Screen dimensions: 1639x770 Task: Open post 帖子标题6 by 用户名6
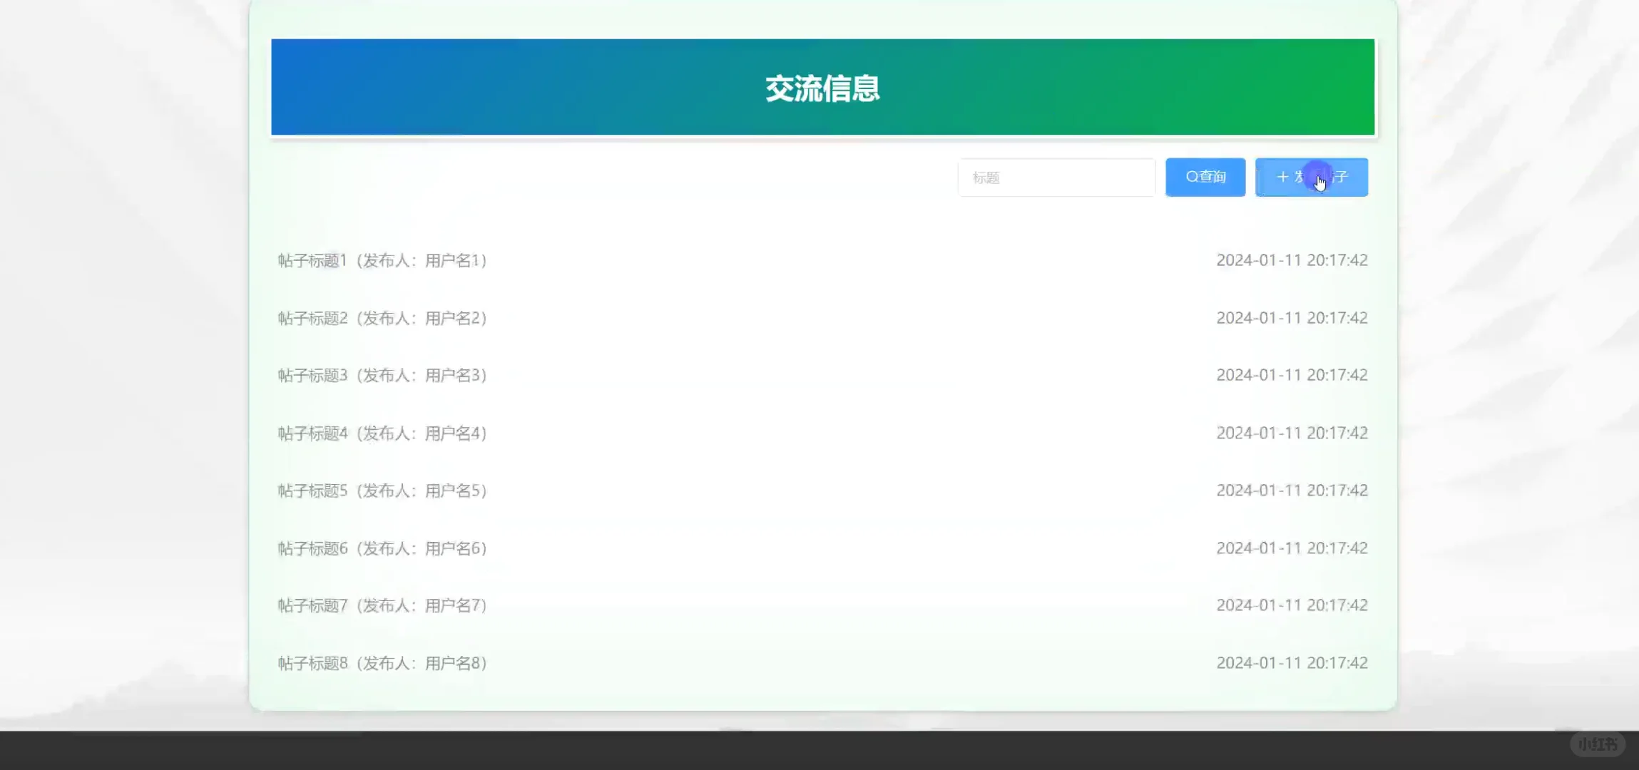(382, 548)
